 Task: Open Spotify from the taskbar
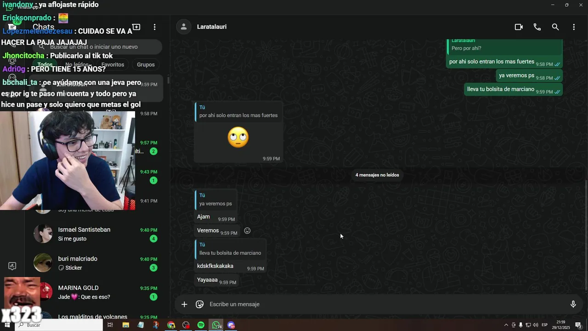(x=201, y=325)
